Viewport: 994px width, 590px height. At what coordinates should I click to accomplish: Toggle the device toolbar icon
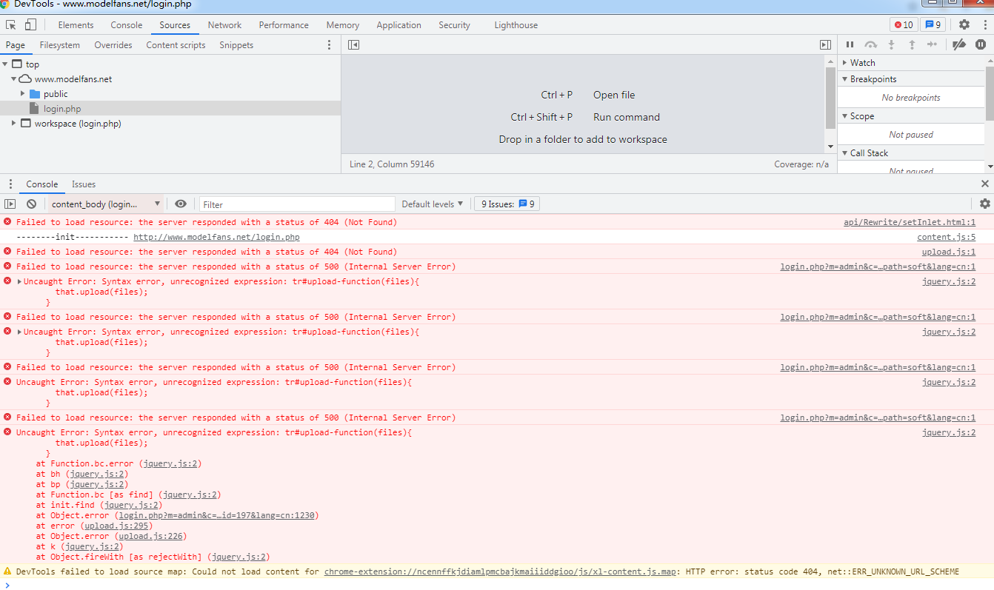click(30, 24)
